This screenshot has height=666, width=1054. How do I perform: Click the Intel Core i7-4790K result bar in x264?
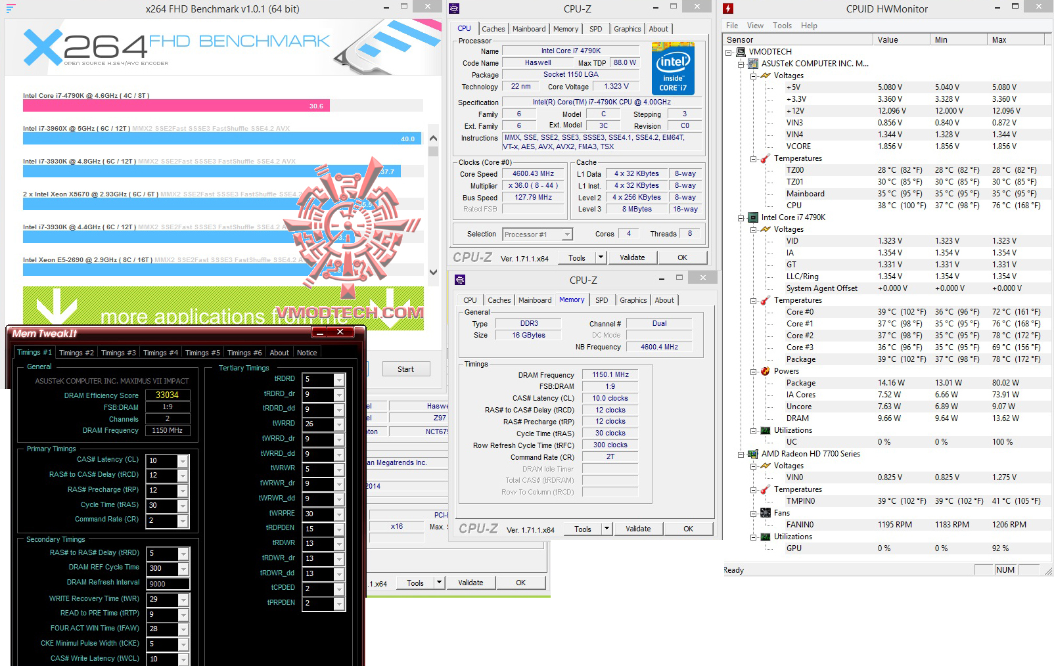(x=176, y=106)
